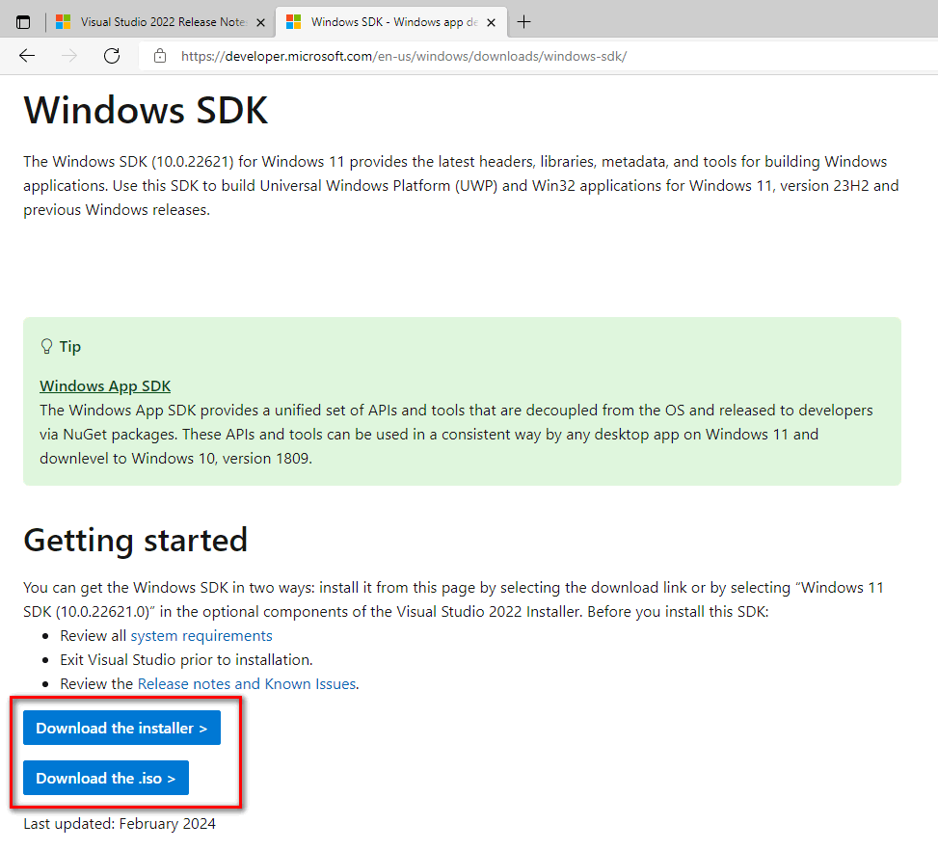The height and width of the screenshot is (850, 938).
Task: Open Release notes and Known Issues link
Action: tap(247, 683)
